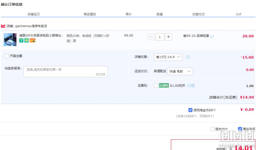Click the 运费险 comment bubble icon
Screen dimensions: 257x150
tap(189, 86)
